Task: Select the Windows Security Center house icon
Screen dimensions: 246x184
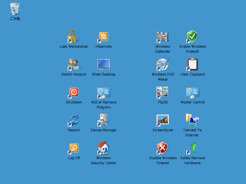Action: pos(103,148)
